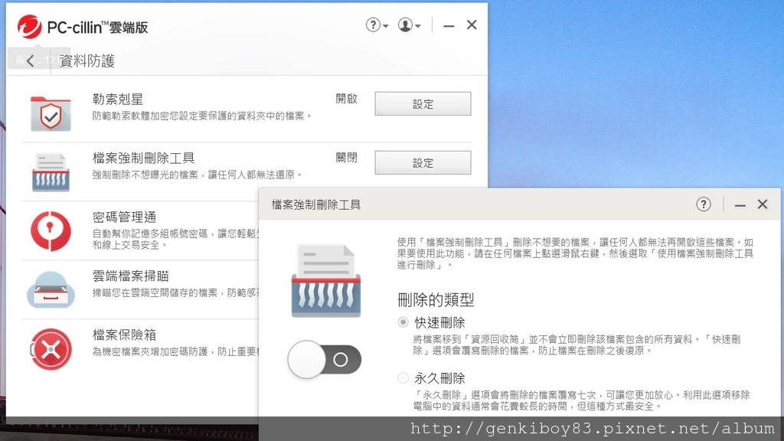
Task: Select 快速刪除 radio option
Action: [403, 322]
